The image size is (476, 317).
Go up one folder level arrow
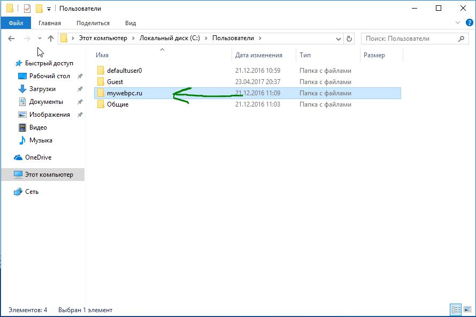[51, 39]
